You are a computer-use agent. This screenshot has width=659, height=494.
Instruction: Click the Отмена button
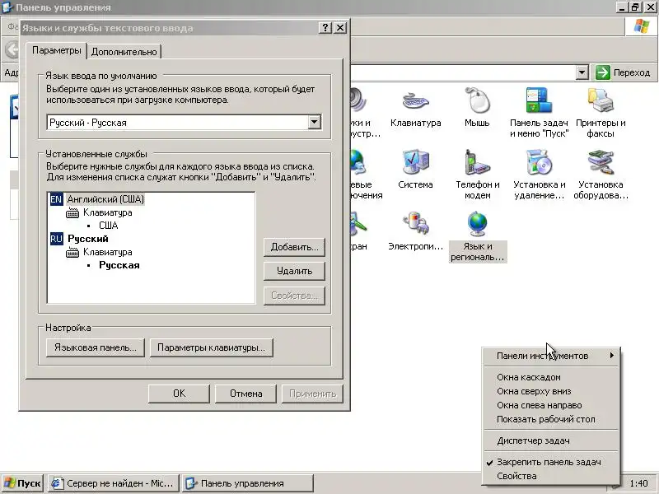pos(245,394)
